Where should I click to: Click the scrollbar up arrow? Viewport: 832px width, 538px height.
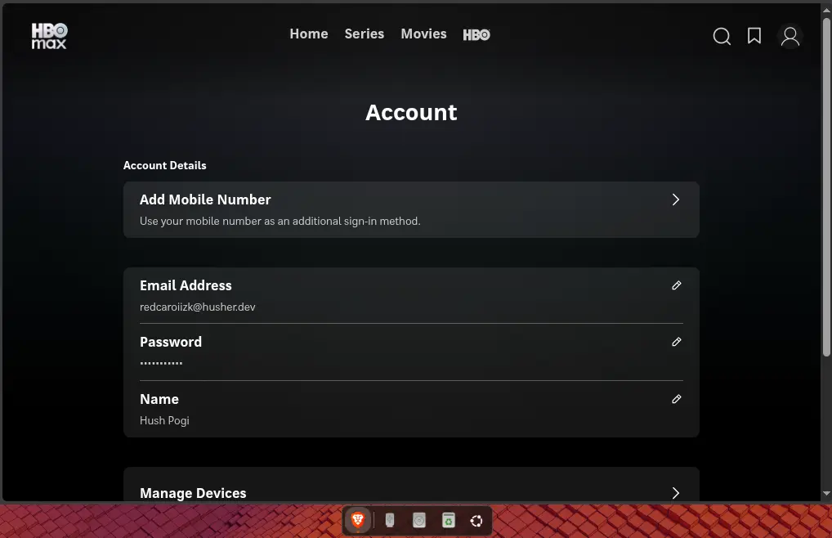[x=826, y=10]
